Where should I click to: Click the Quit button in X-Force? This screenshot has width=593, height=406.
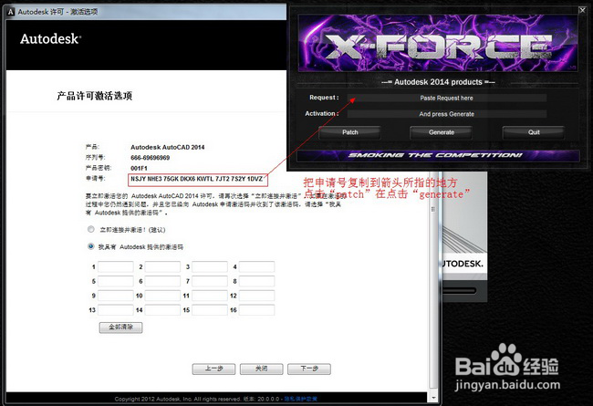tap(534, 132)
